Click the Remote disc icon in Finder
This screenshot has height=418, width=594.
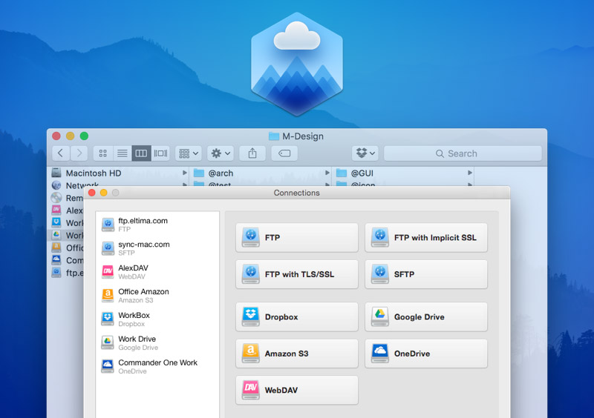pyautogui.click(x=56, y=197)
